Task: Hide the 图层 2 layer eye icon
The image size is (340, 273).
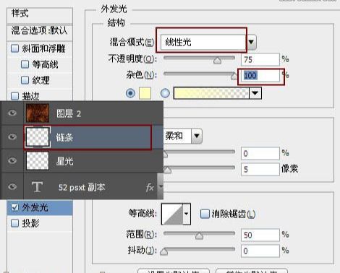Action: 12,113
